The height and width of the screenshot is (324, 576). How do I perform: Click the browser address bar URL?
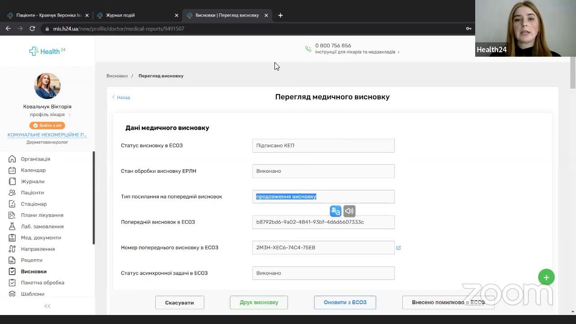point(118,28)
